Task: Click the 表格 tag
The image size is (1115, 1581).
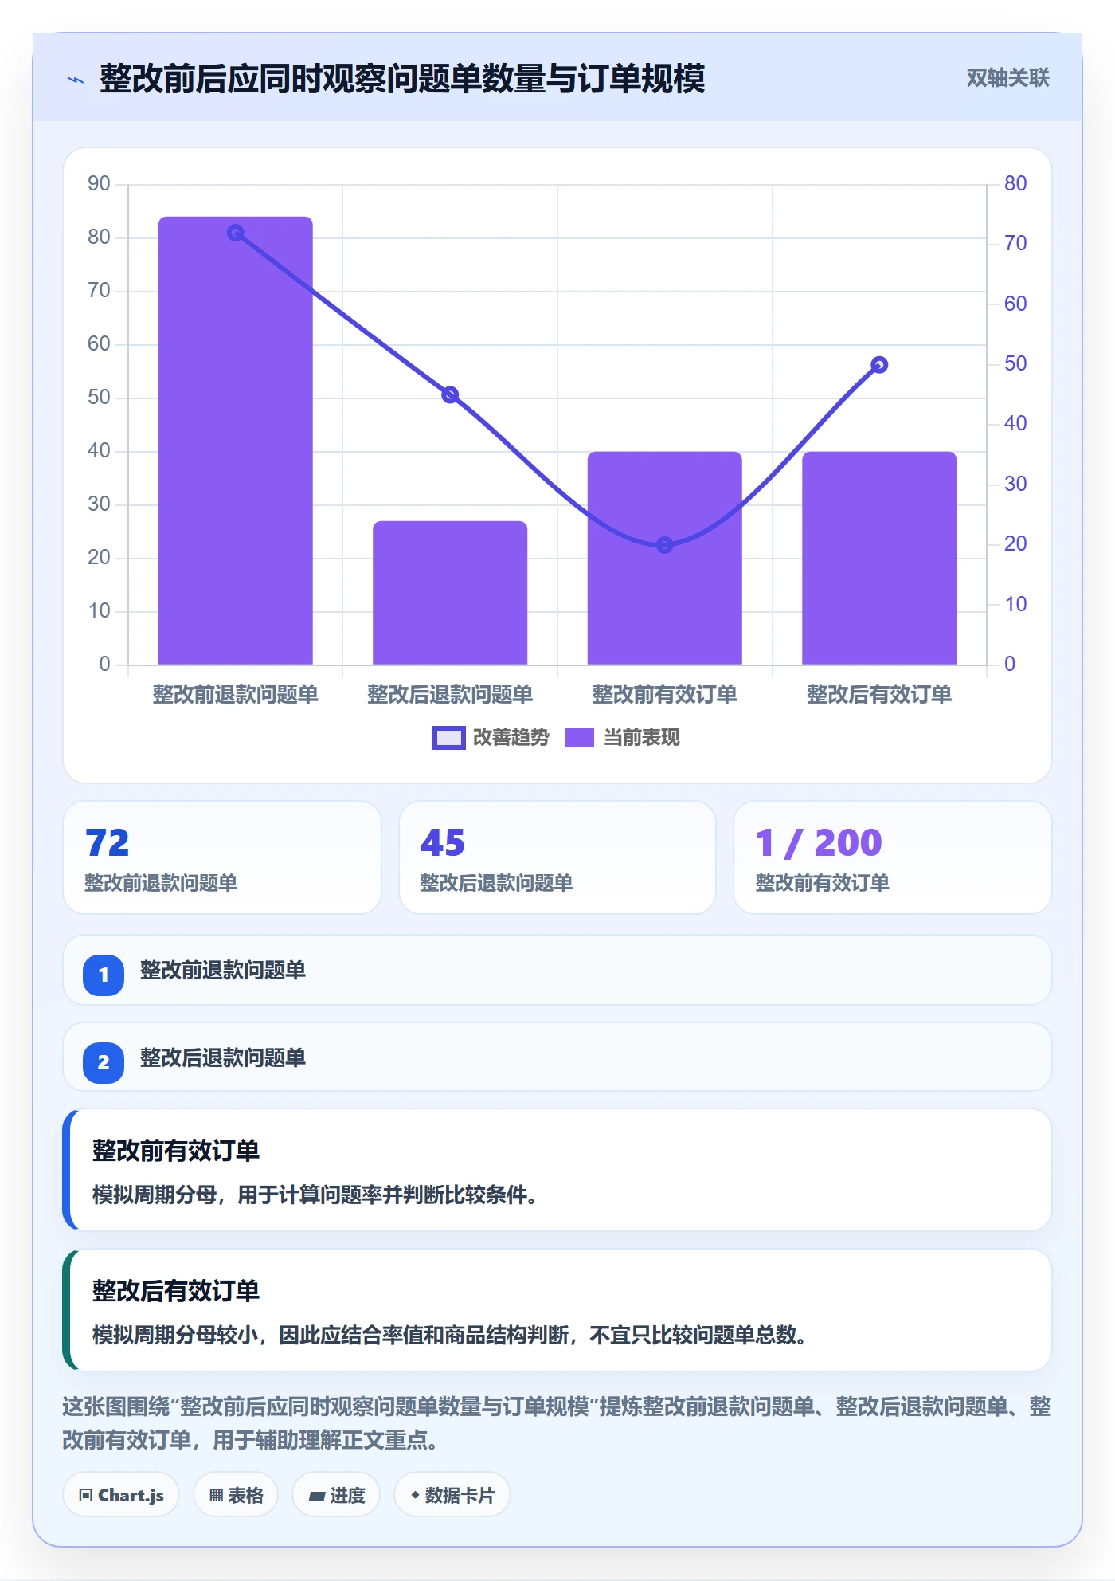Action: (x=236, y=1495)
